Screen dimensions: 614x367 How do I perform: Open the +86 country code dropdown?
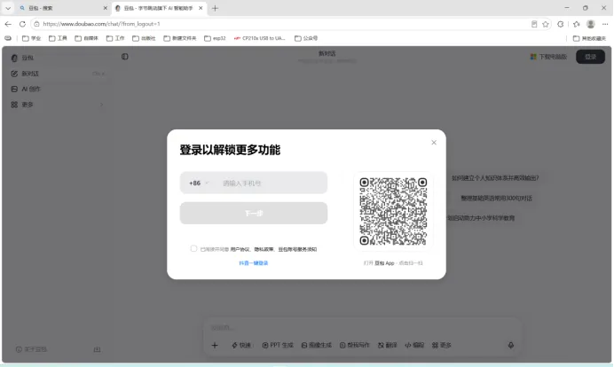(199, 183)
